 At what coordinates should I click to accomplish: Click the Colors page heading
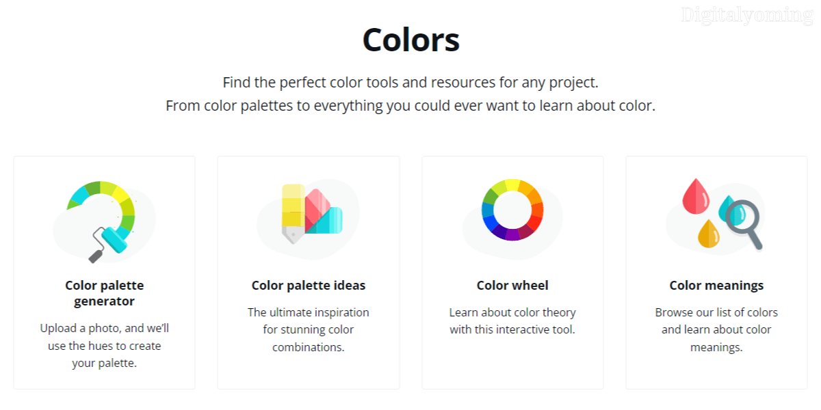click(x=410, y=40)
